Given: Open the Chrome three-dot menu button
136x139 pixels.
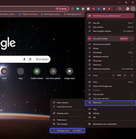Looking at the screenshot, I should click(133, 9).
